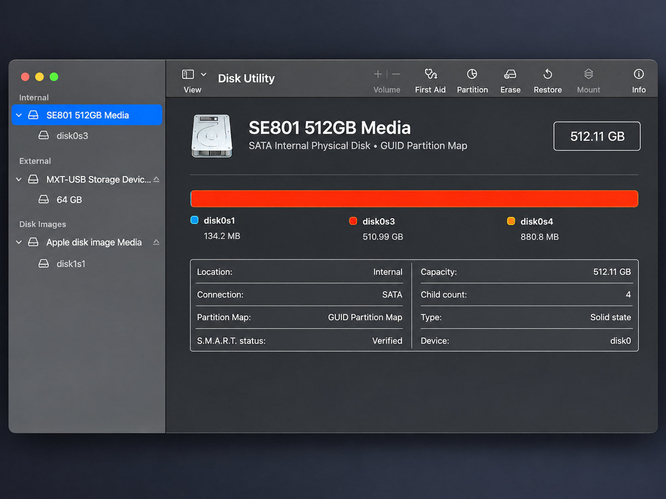
Task: Click the disk0s1 size 134.2 MB
Action: click(222, 236)
